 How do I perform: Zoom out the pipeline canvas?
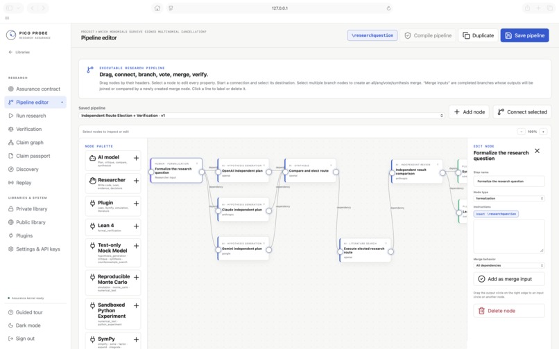[522, 132]
